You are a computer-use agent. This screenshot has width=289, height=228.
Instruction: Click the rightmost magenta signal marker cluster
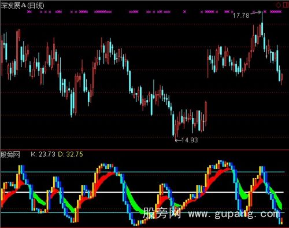click(276, 12)
